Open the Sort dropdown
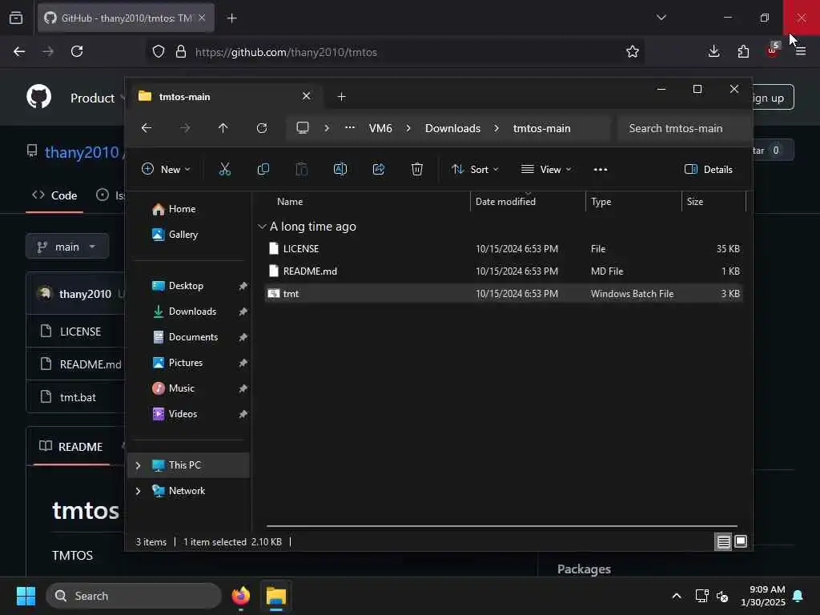Viewport: 820px width, 615px height. [x=475, y=170]
